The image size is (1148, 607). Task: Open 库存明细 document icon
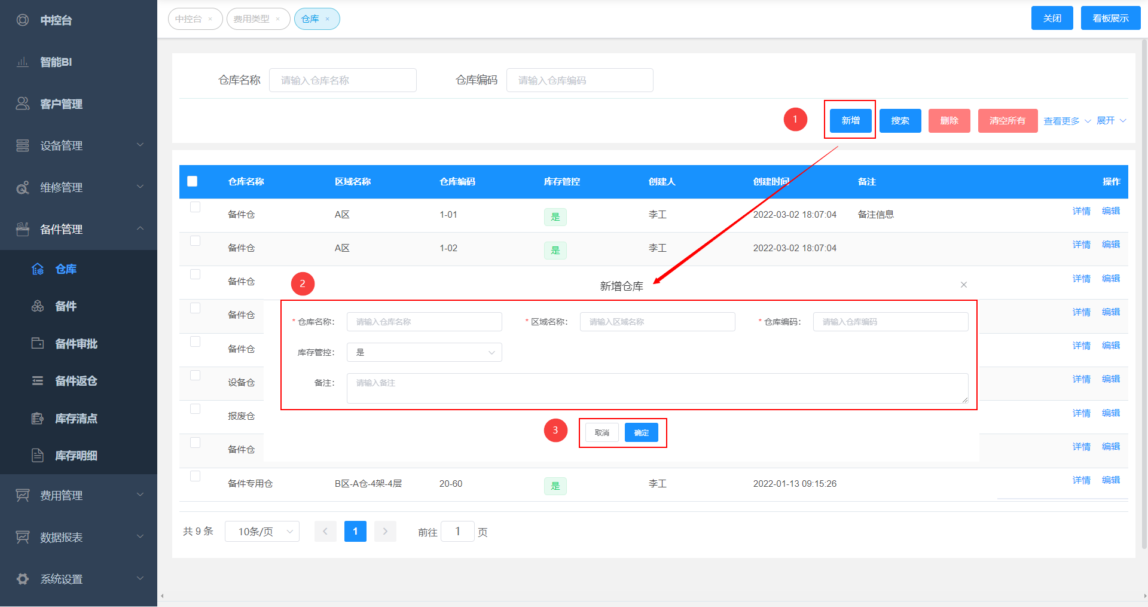click(38, 456)
